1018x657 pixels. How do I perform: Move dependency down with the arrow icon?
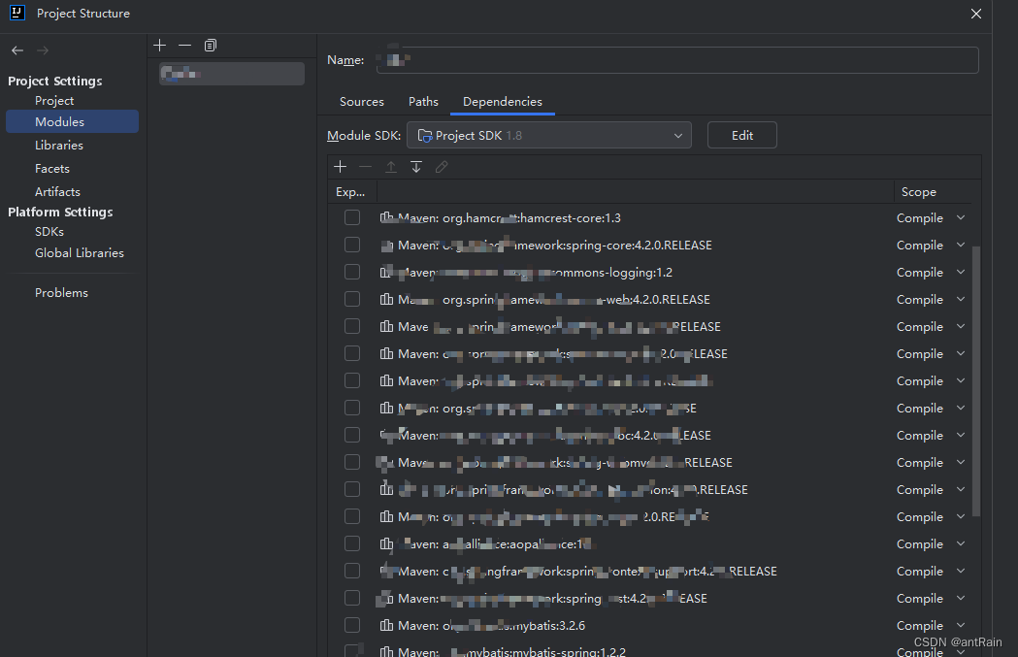click(416, 167)
